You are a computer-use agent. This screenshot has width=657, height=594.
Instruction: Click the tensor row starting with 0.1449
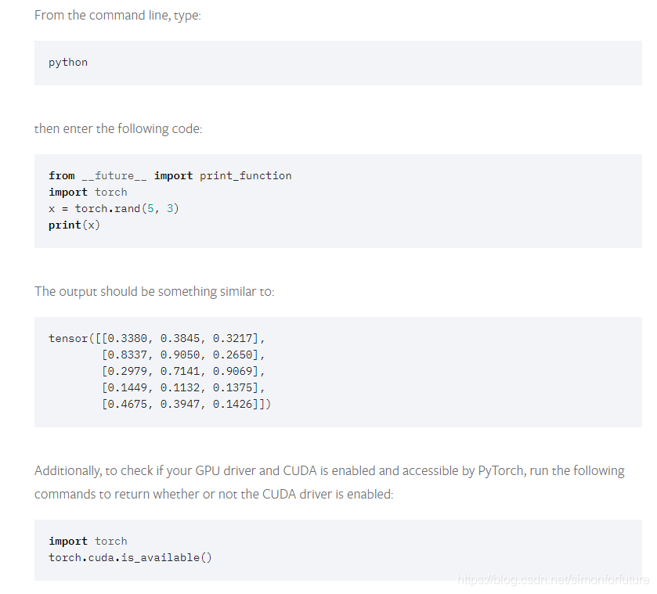pos(183,387)
